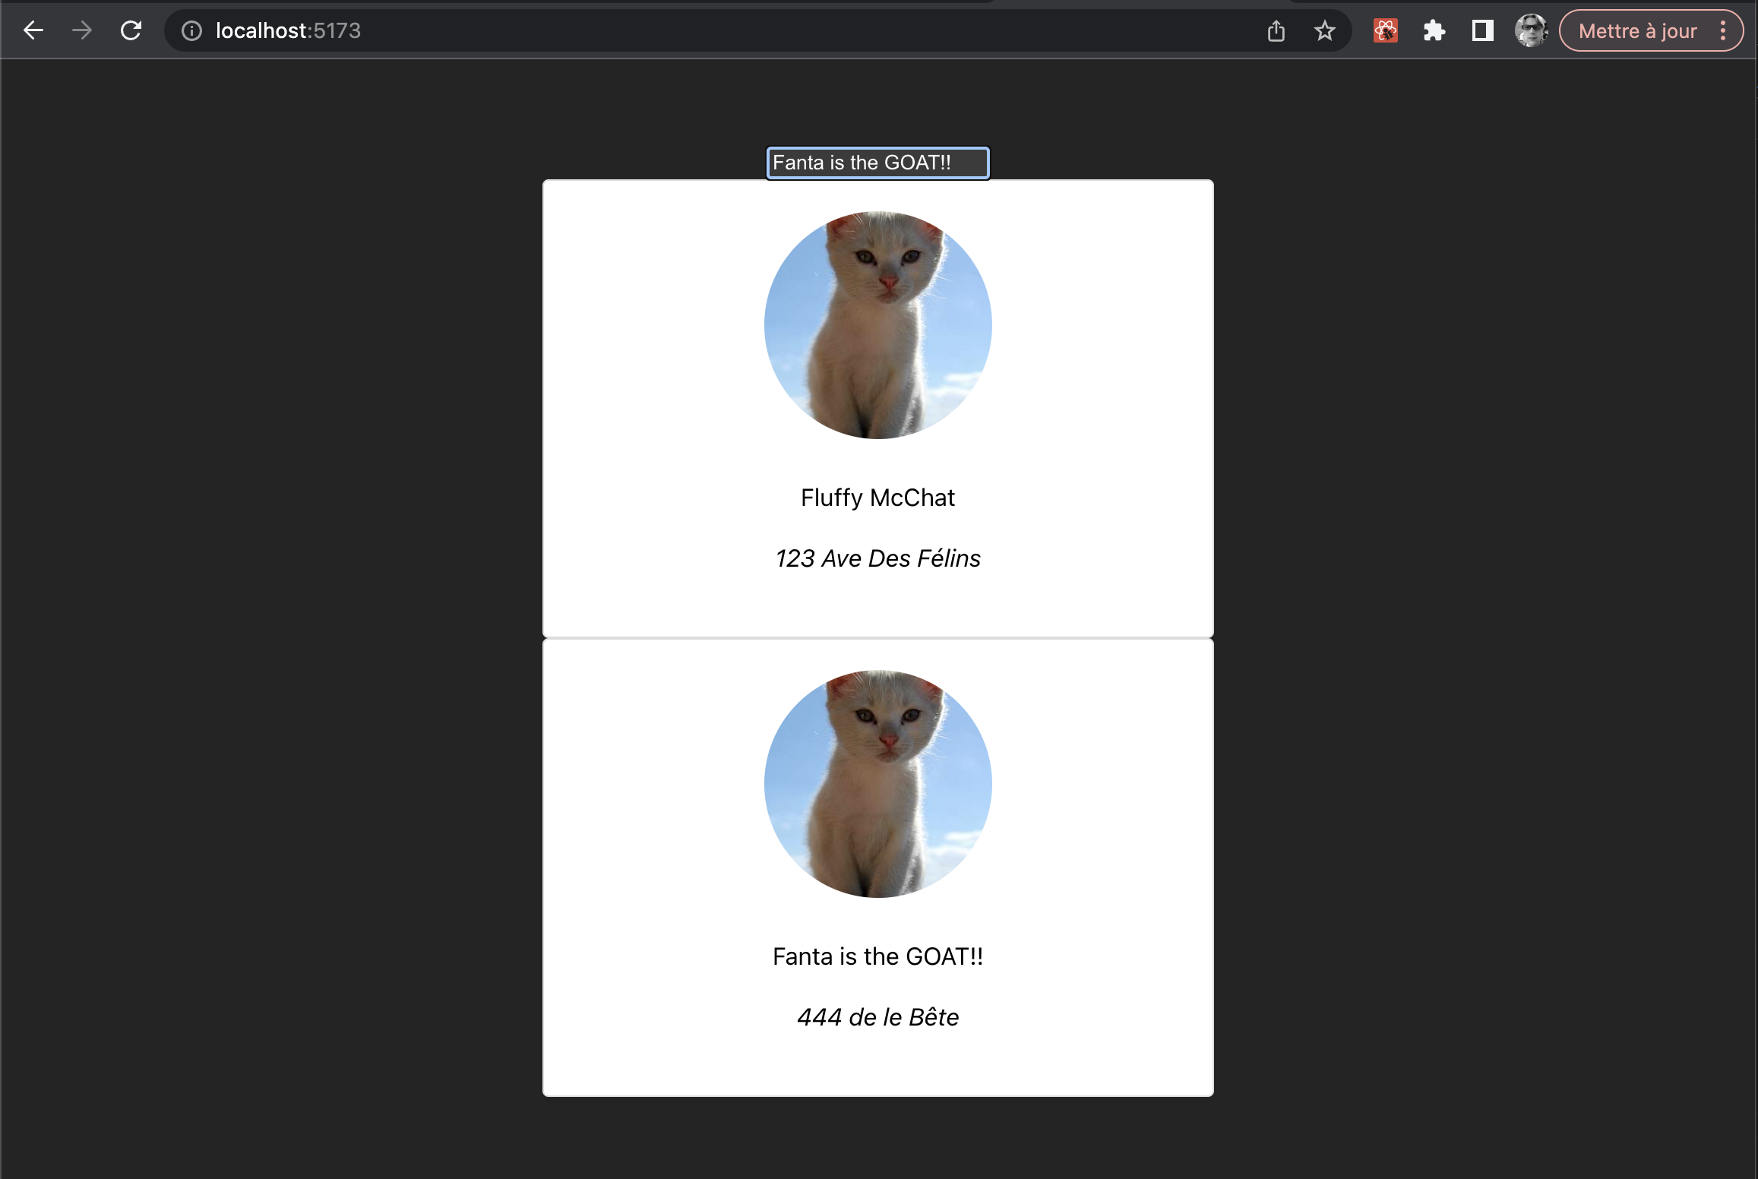This screenshot has width=1758, height=1179.
Task: Click Mettre à jour update button
Action: pyautogui.click(x=1637, y=30)
